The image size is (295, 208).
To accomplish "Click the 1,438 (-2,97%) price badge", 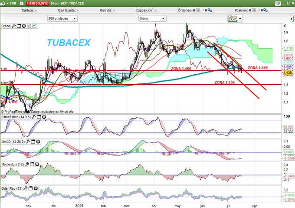I will point(37,3).
